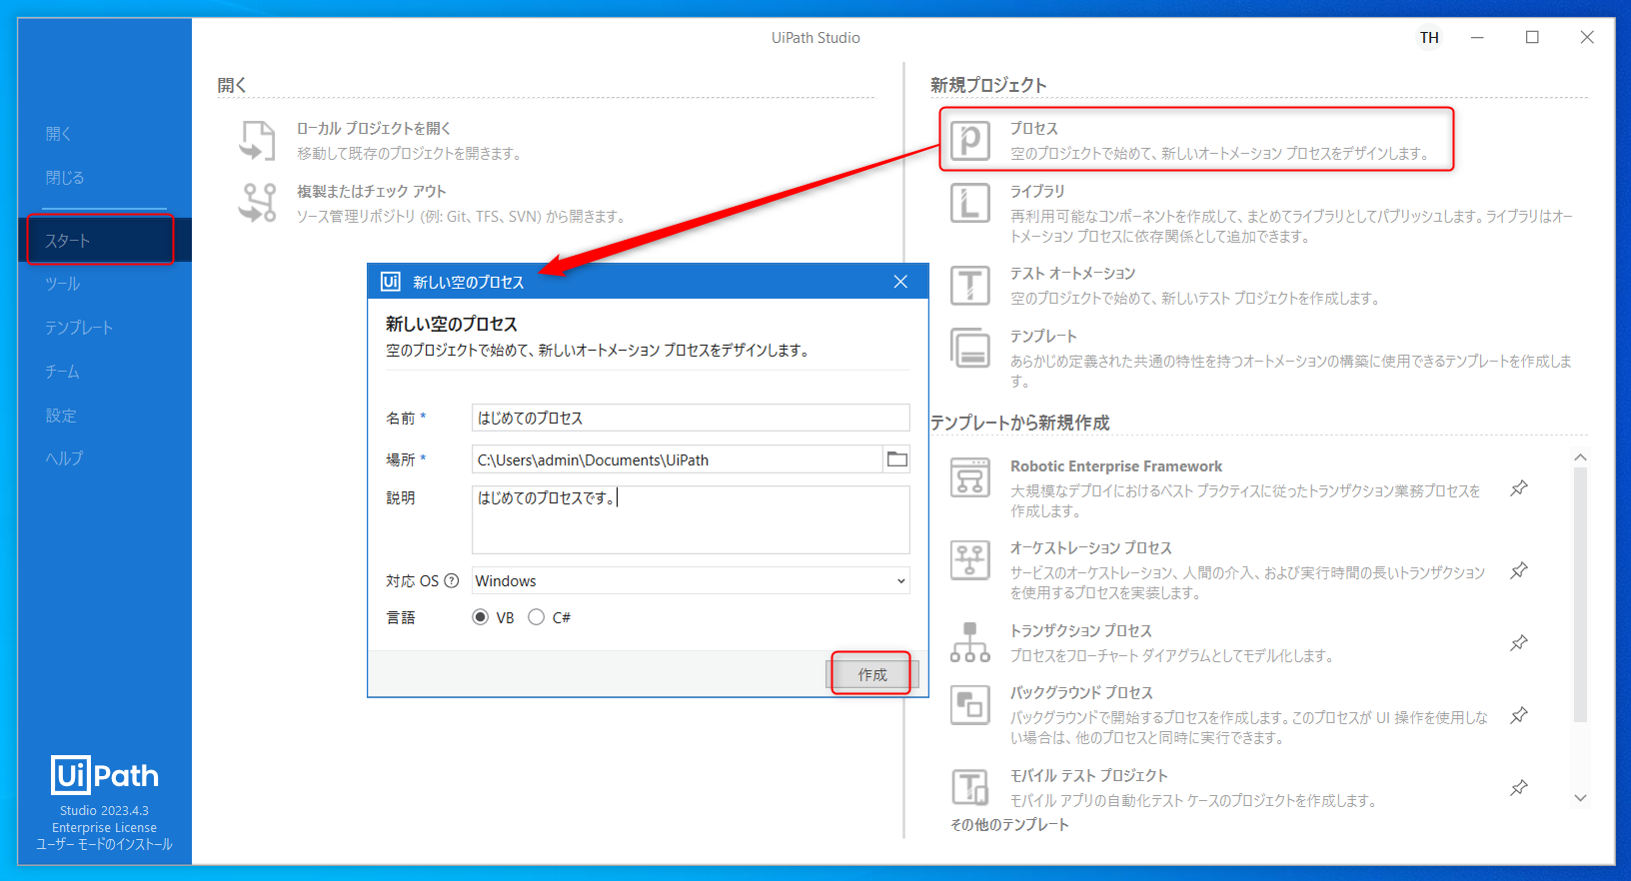The width and height of the screenshot is (1631, 881).
Task: Open その他のテンプレート link
Action: [1009, 824]
